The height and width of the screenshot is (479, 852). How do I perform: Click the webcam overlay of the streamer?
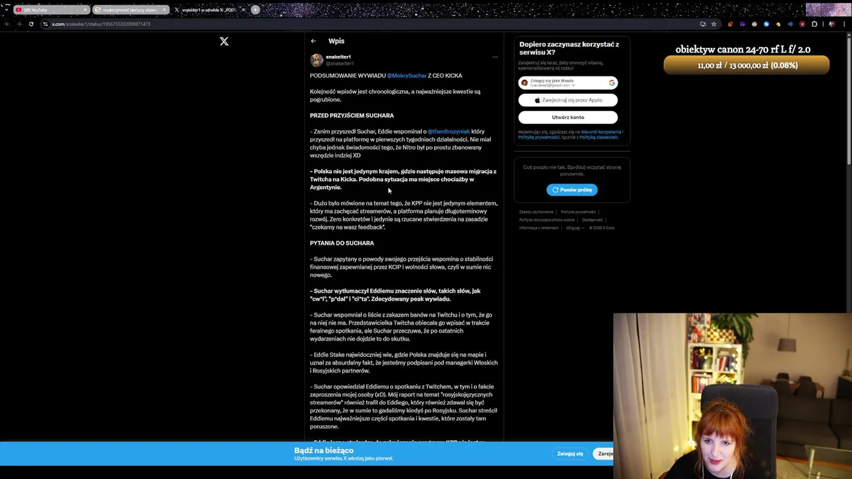pos(732,396)
